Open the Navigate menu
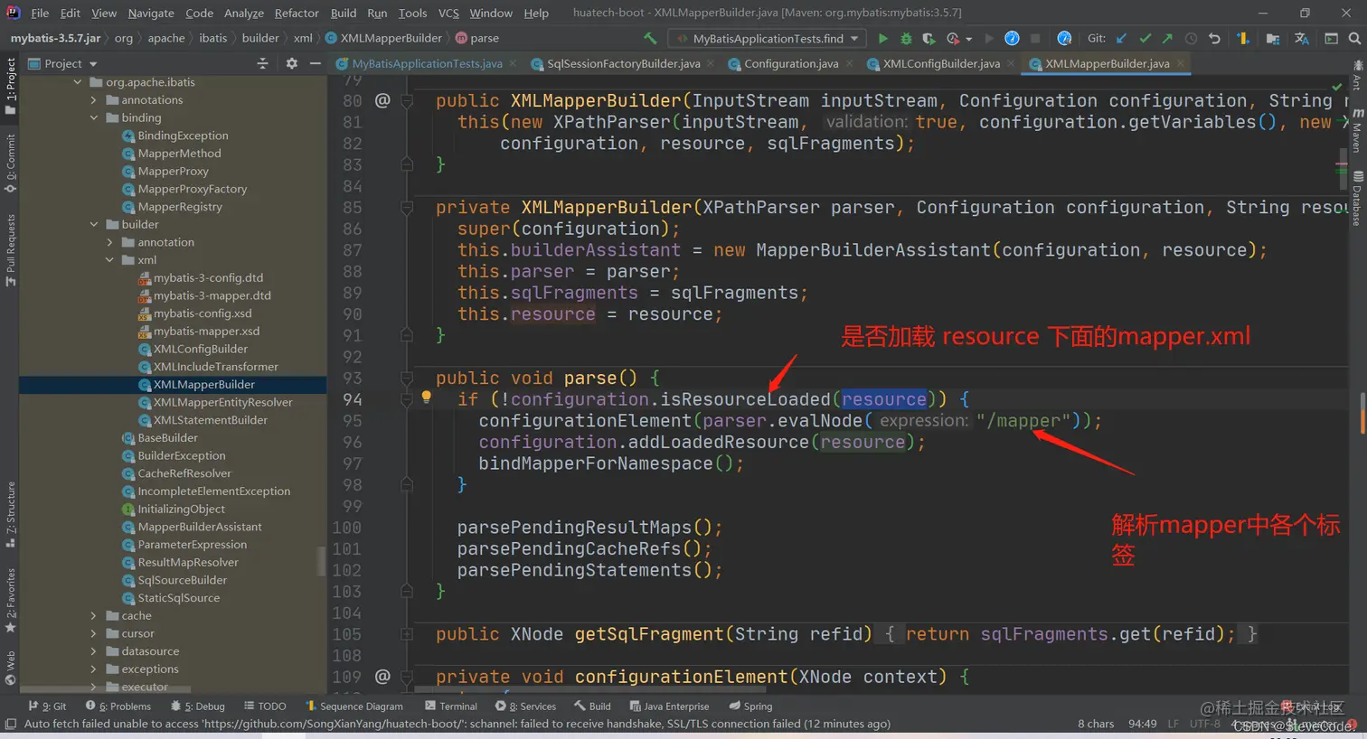 (151, 13)
